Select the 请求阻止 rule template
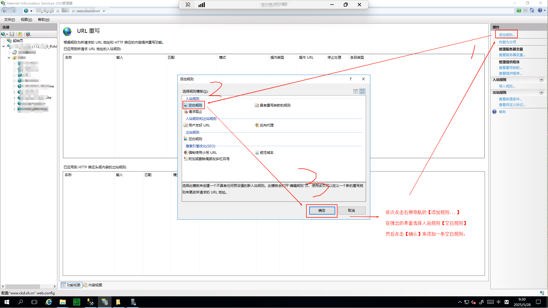 click(195, 112)
